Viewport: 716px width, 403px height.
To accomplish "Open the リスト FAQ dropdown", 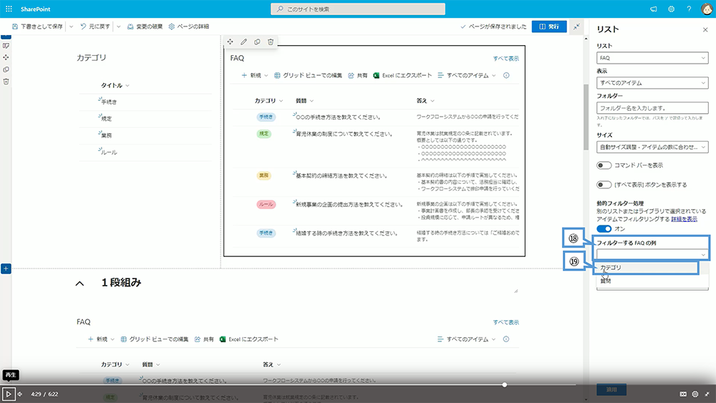I will click(652, 58).
